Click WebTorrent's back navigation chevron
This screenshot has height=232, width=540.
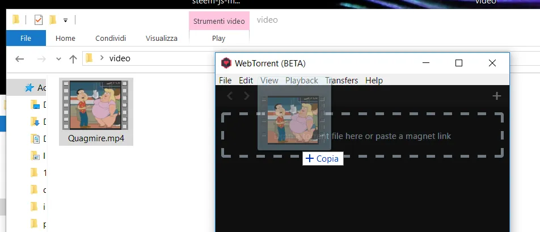pyautogui.click(x=230, y=96)
